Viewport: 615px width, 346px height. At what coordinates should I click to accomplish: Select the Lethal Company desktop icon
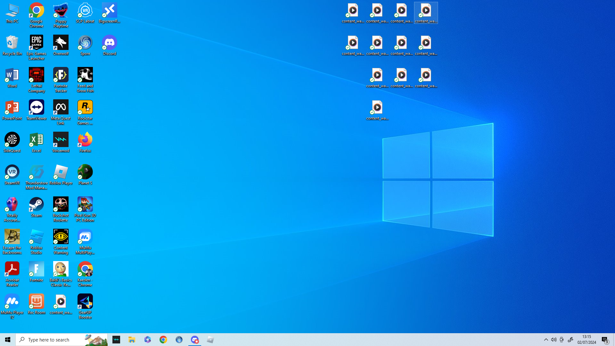coord(37,80)
